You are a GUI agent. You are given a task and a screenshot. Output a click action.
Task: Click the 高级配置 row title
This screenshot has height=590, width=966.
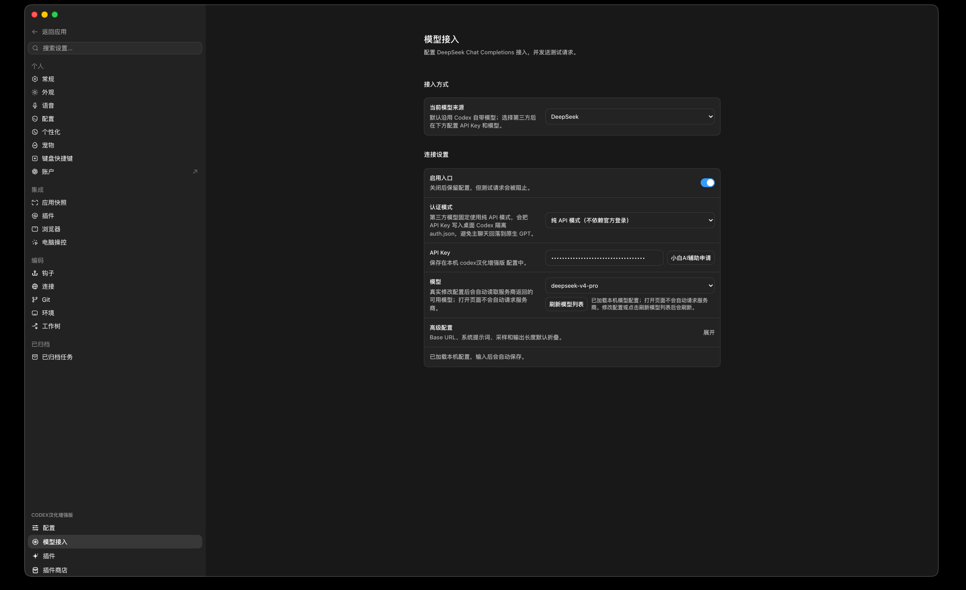point(441,328)
